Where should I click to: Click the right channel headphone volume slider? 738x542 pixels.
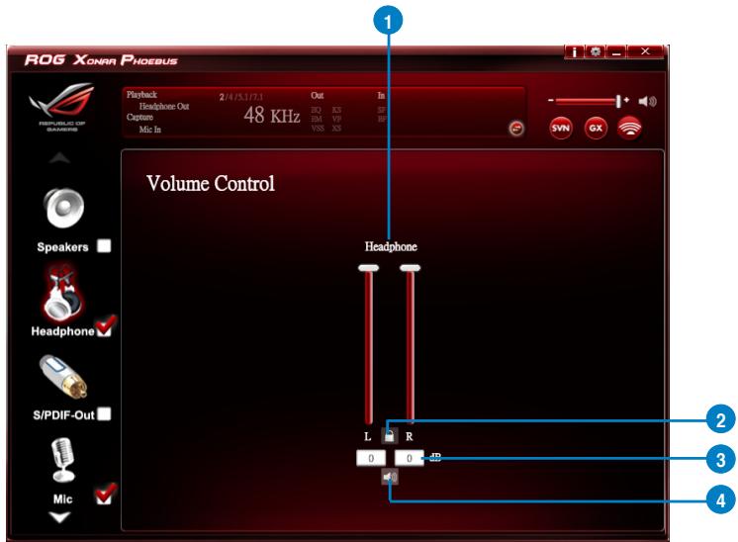click(x=410, y=344)
